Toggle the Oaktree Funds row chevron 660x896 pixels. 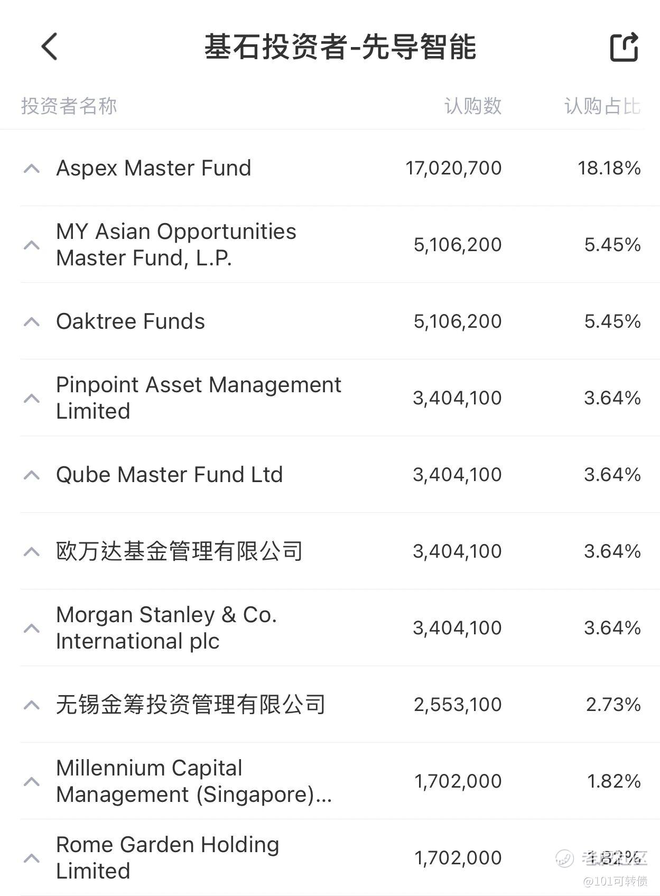[x=32, y=322]
